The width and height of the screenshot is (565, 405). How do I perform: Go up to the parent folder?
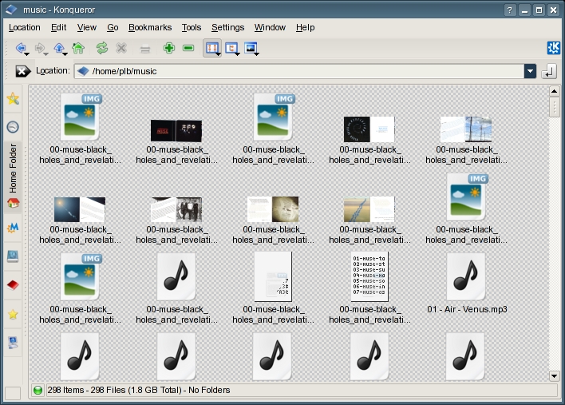point(59,48)
